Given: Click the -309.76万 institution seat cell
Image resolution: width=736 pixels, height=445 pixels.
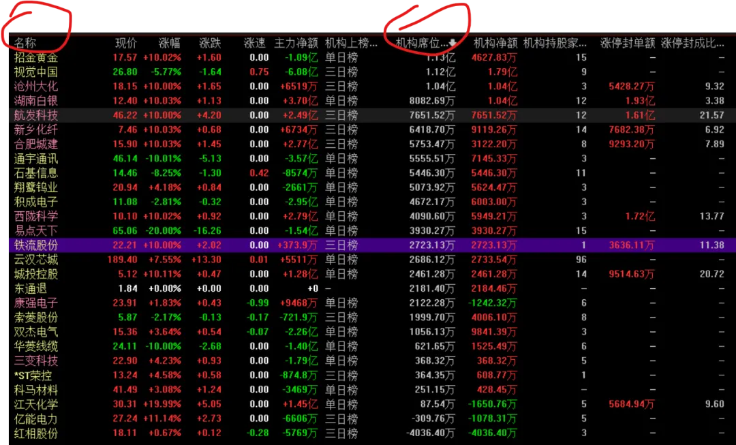Looking at the screenshot, I should click(433, 418).
